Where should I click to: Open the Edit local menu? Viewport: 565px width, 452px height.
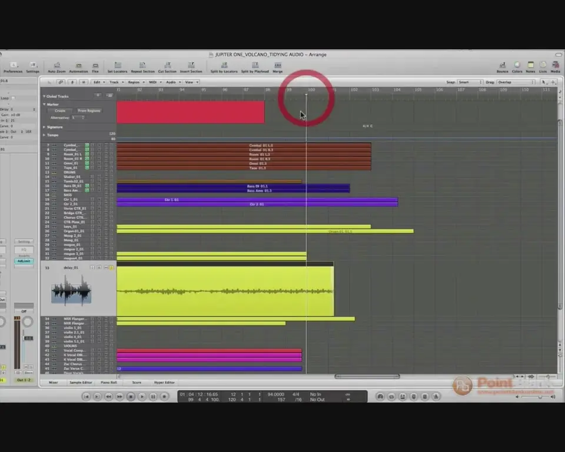[99, 82]
